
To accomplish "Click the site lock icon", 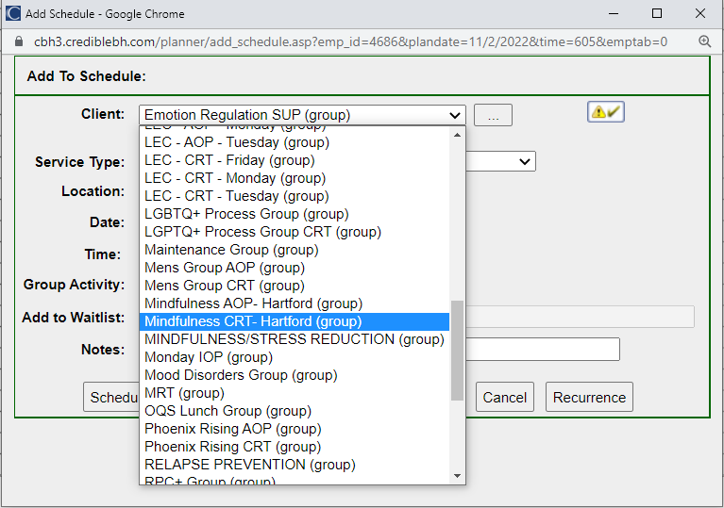I will coord(16,41).
